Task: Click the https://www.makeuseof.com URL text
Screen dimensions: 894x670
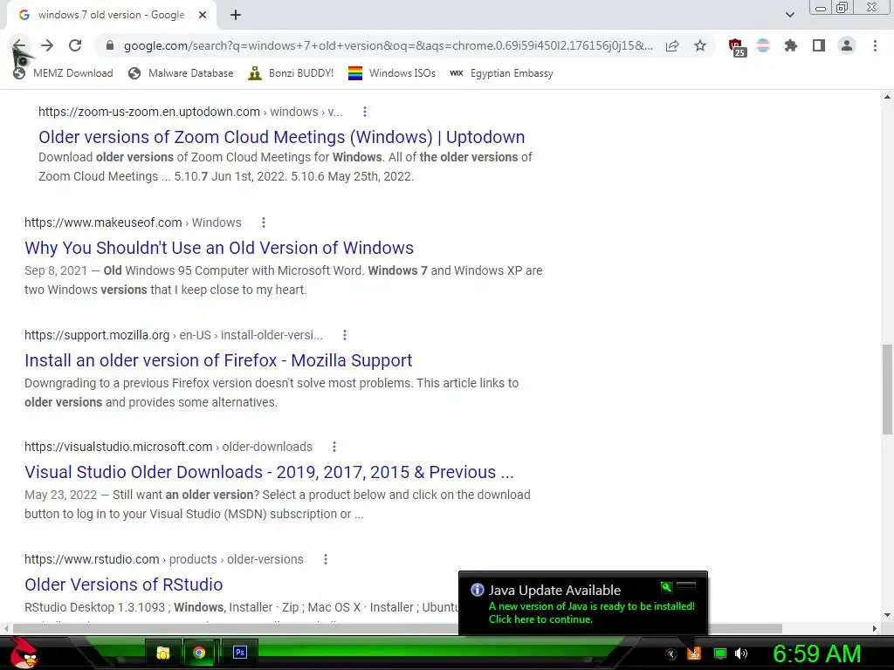Action: [x=103, y=222]
